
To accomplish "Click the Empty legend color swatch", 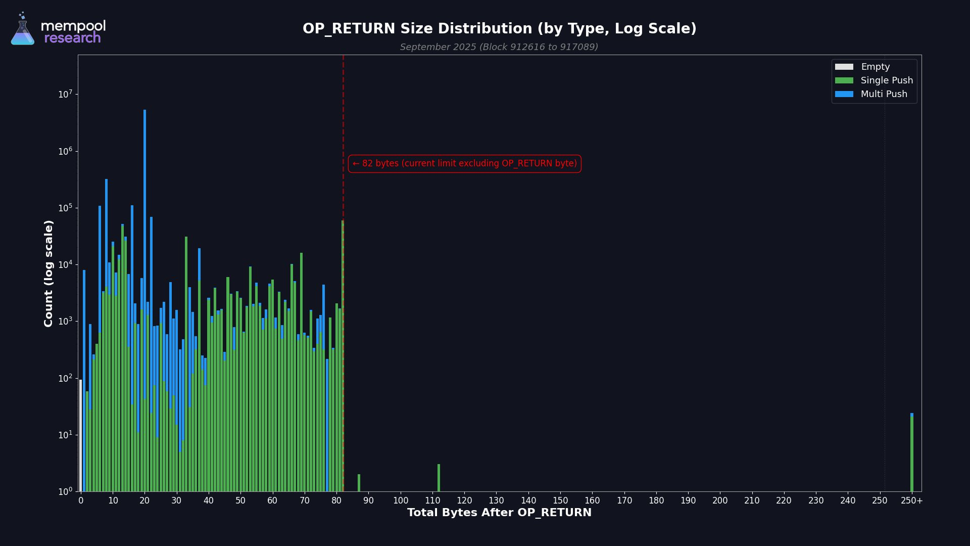I will 844,67.
